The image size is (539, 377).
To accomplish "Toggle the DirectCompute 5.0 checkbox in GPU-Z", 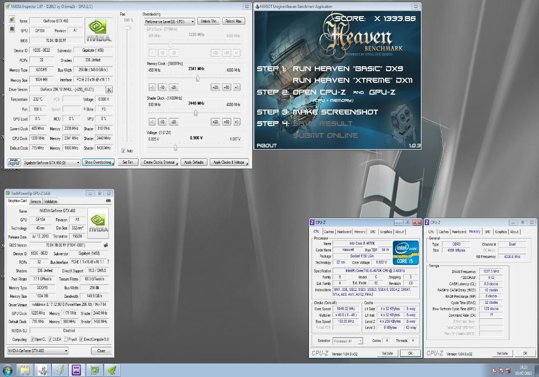I will pos(81,339).
